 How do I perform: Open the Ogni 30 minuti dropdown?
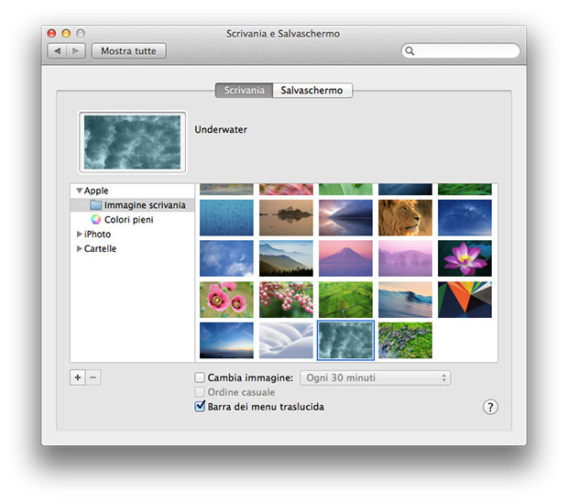coord(376,377)
